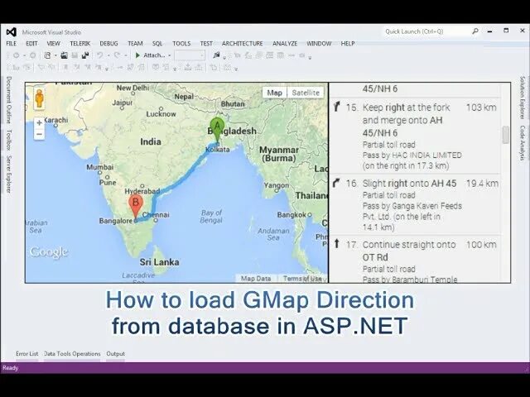
Task: Zoom out the map with minus button
Action: (39, 134)
